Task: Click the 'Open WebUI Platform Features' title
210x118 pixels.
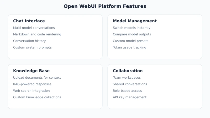Action: click(x=105, y=6)
